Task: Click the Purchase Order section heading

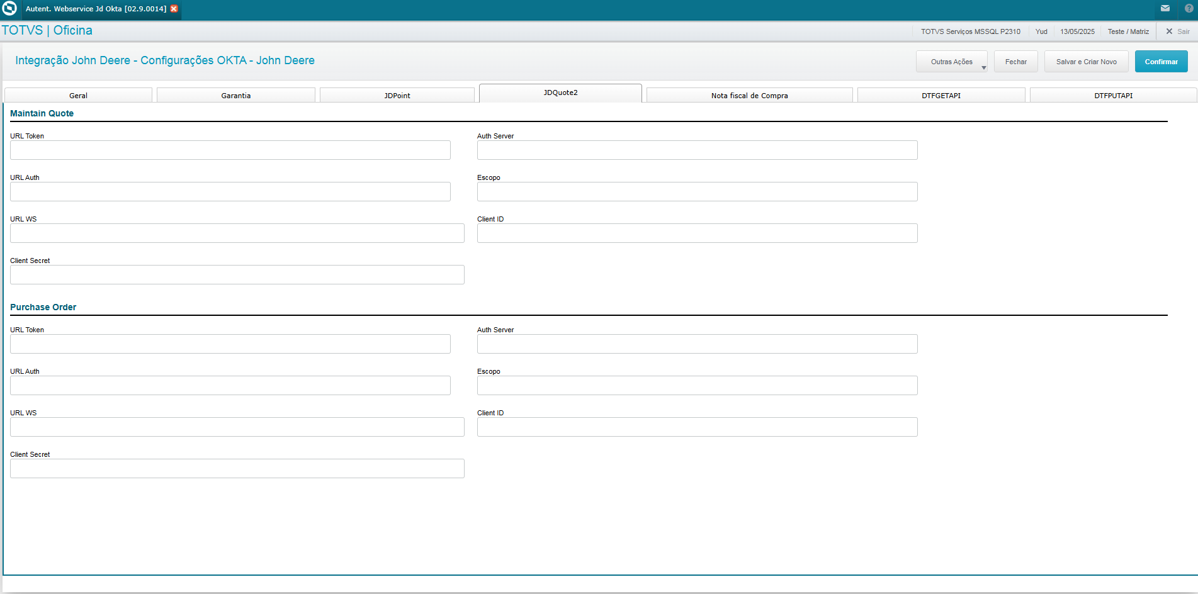Action: pyautogui.click(x=43, y=307)
